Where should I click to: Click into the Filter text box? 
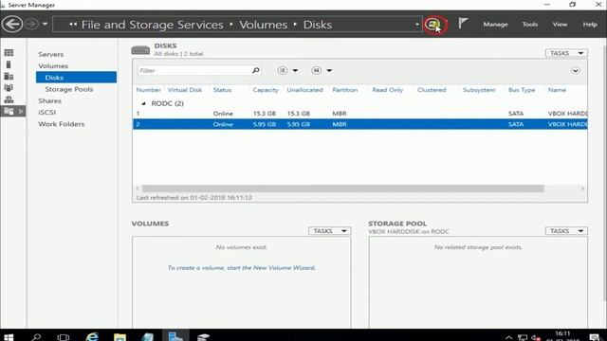[x=193, y=70]
